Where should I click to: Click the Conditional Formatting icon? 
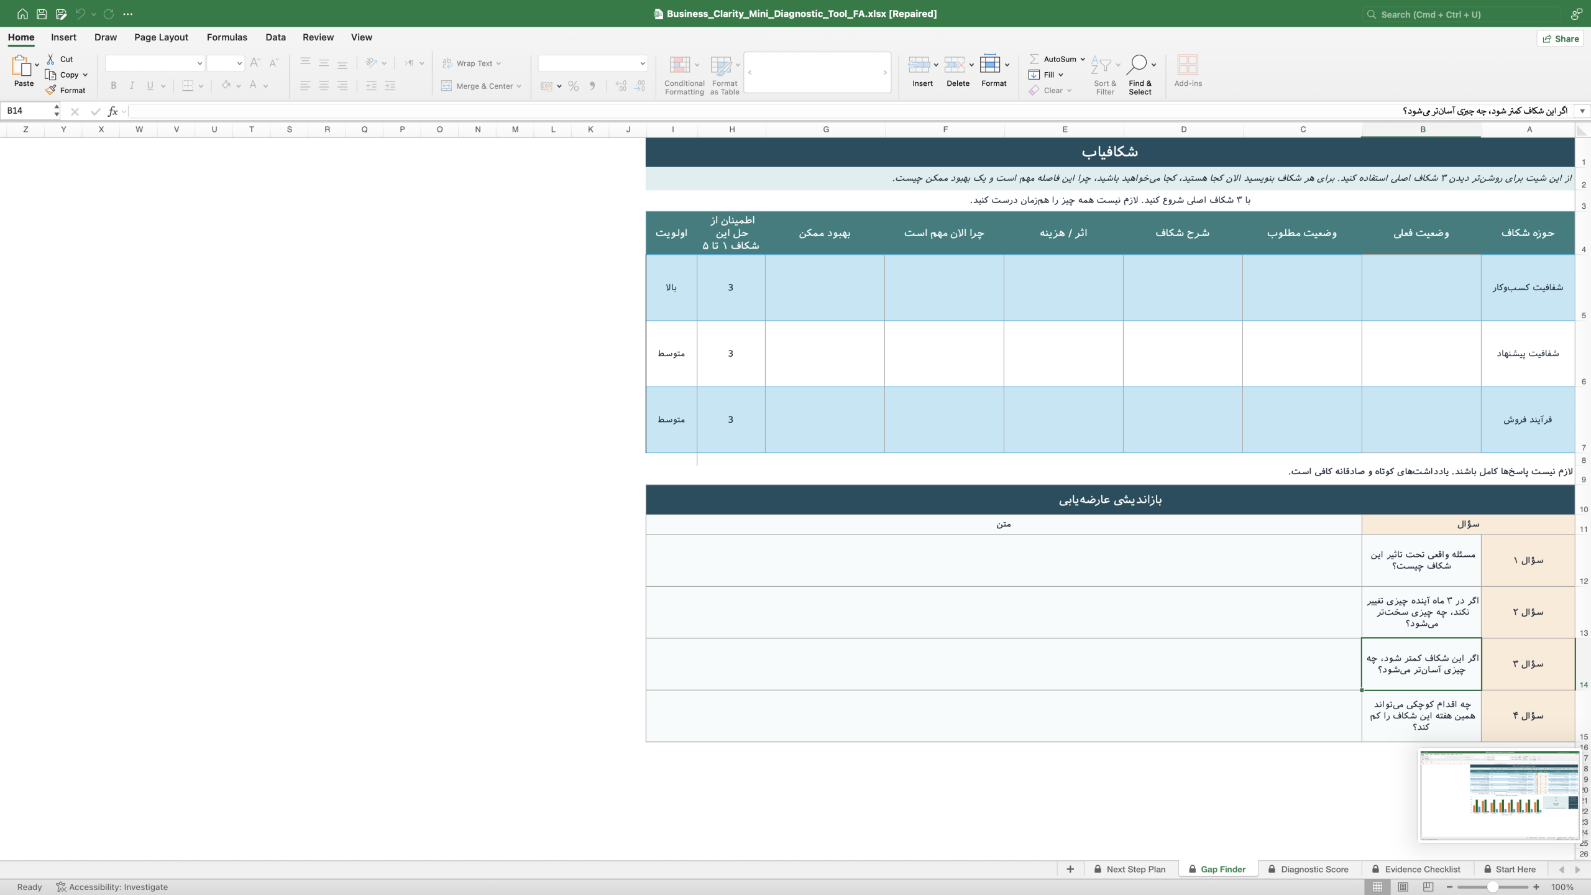[x=679, y=65]
